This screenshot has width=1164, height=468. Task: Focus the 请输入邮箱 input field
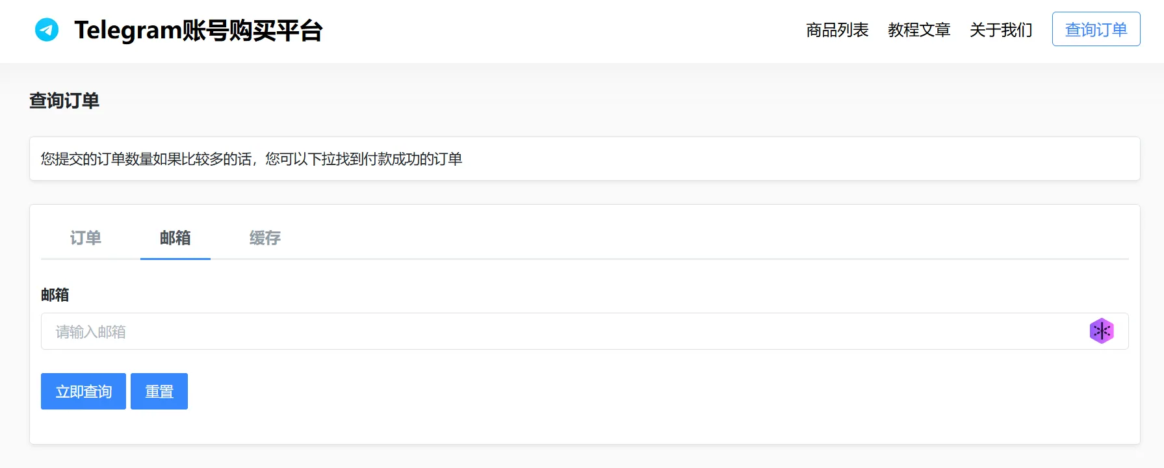pos(559,331)
